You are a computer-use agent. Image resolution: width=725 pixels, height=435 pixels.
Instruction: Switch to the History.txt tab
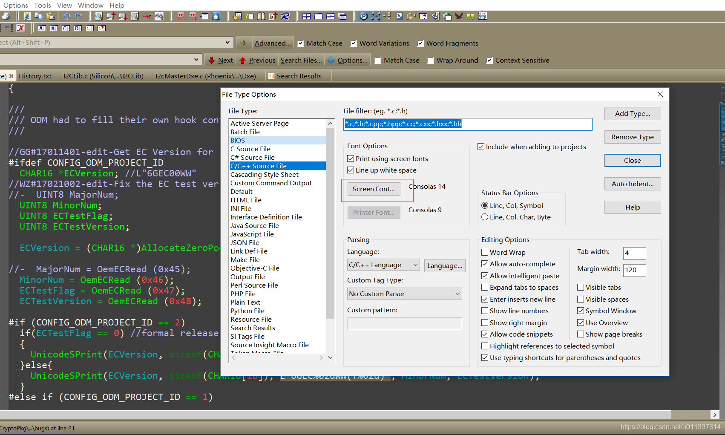click(35, 76)
